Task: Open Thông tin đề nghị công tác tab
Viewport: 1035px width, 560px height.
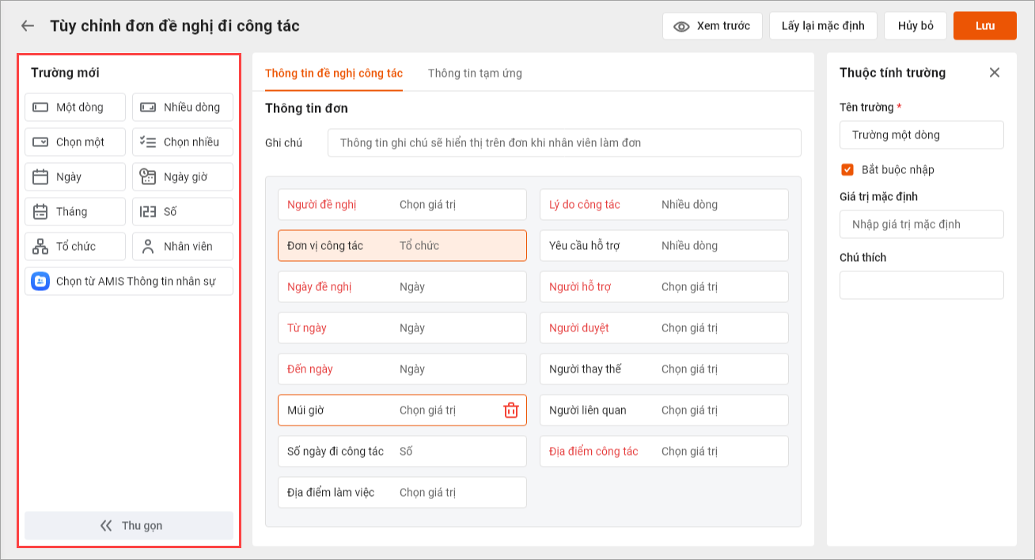Action: tap(334, 74)
